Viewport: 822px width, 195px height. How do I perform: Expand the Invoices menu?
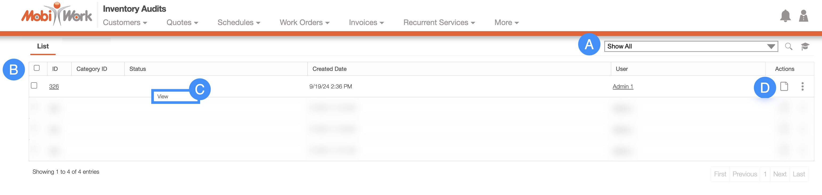click(366, 23)
